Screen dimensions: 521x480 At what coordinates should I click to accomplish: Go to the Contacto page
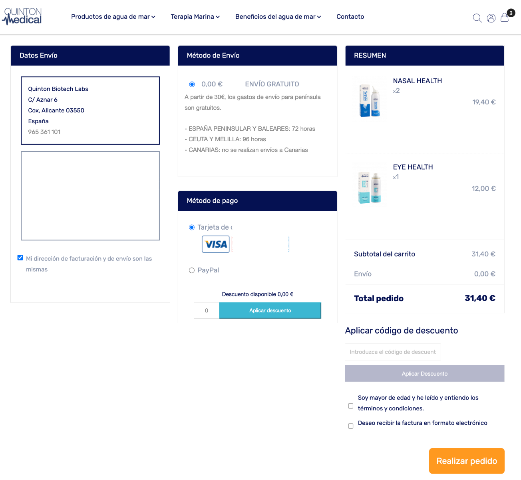350,17
